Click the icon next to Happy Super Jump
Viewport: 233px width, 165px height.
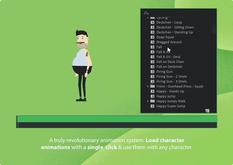coord(152,106)
